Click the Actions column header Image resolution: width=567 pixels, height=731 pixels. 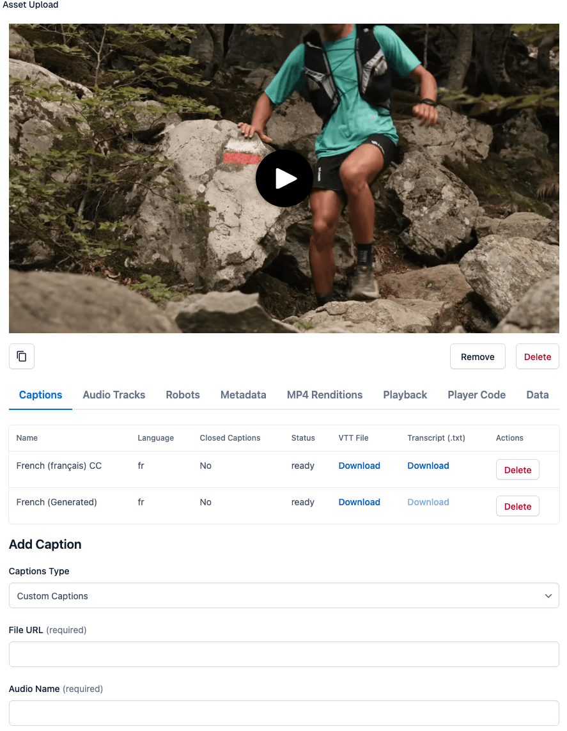click(x=509, y=437)
